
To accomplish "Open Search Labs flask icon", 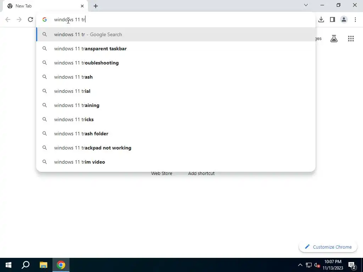I will click(334, 39).
